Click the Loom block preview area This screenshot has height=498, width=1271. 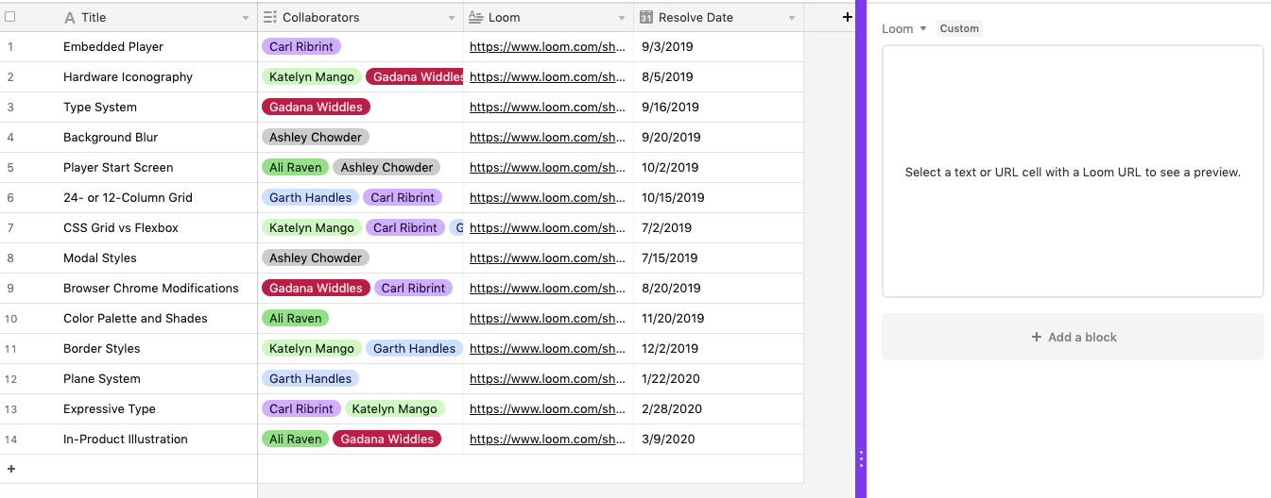[1073, 172]
